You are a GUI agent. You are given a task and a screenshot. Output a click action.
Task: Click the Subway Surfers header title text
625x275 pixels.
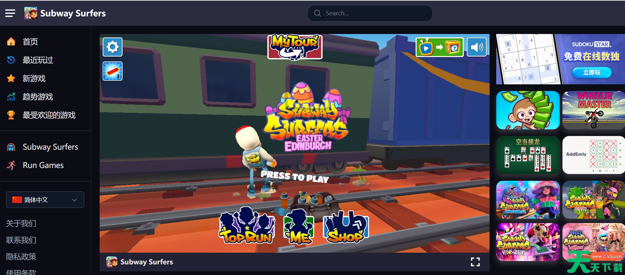coord(73,13)
